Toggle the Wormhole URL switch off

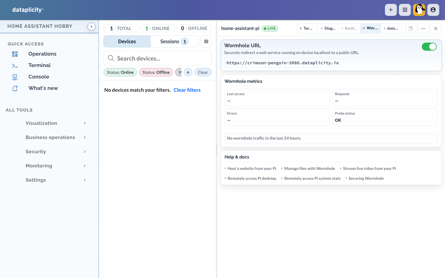point(429,47)
